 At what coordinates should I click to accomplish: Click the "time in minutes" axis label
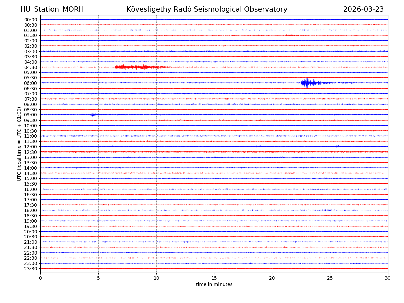[214, 285]
